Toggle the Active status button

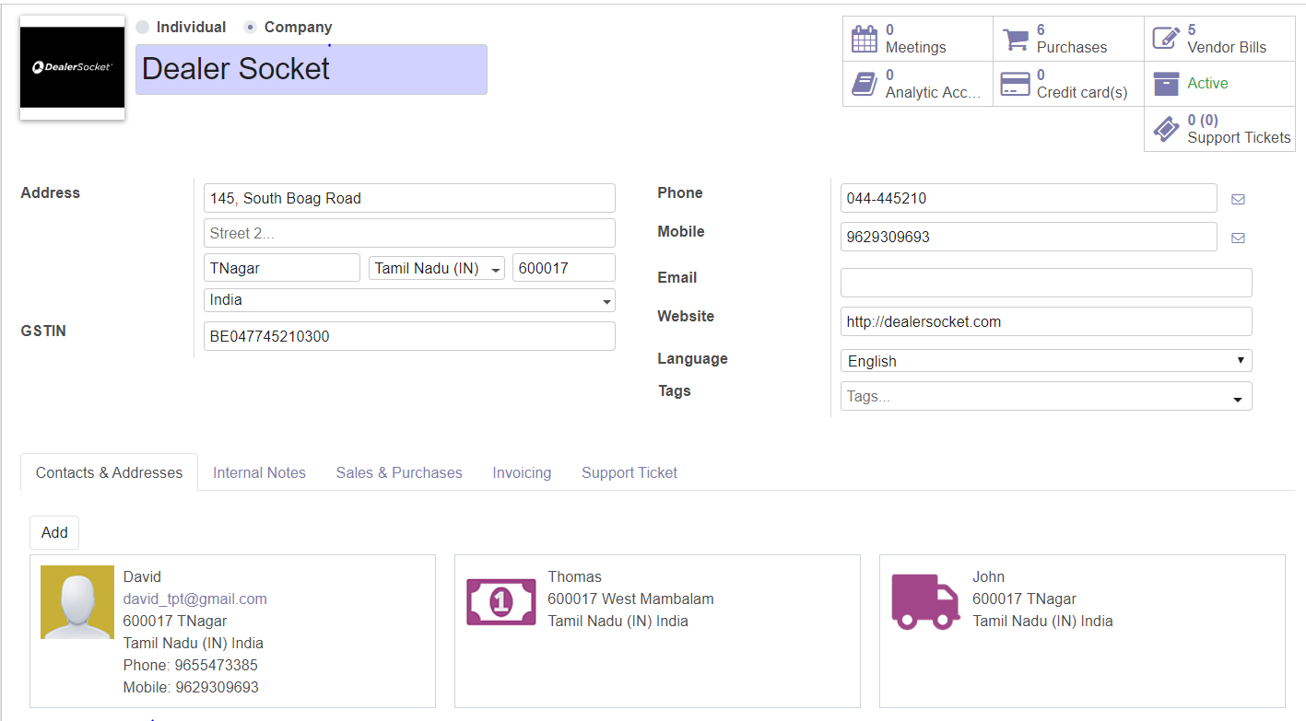click(1219, 84)
